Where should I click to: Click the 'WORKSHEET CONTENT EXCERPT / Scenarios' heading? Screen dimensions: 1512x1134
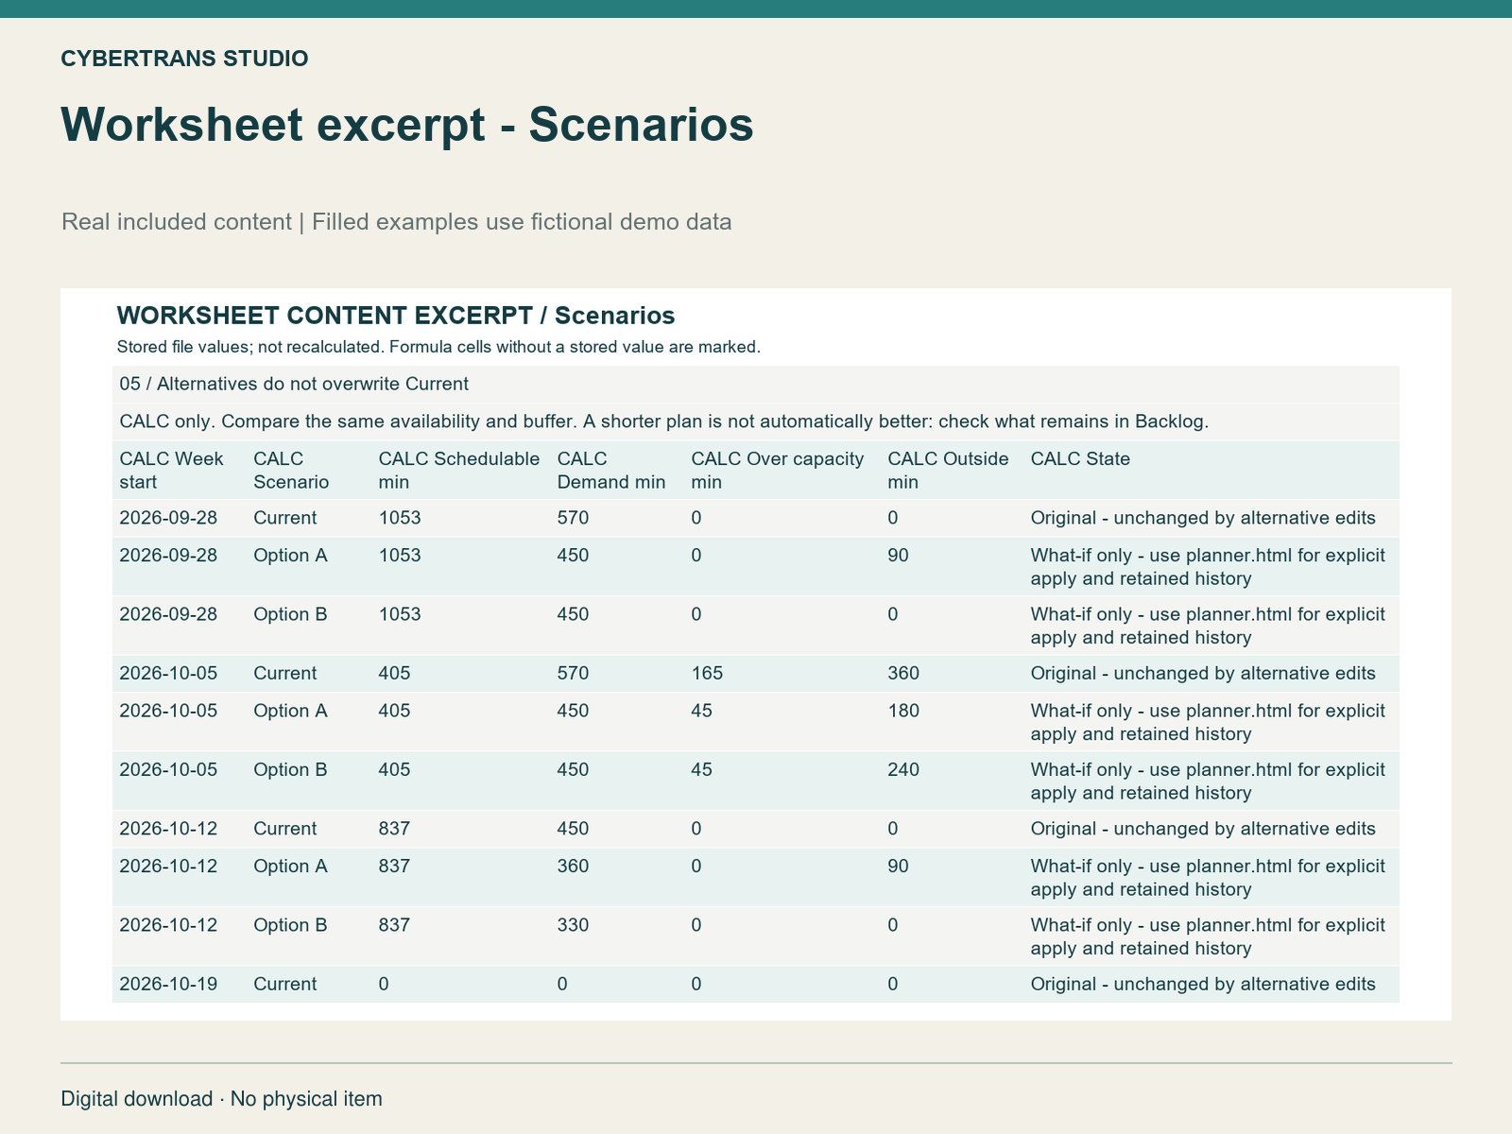click(x=395, y=316)
